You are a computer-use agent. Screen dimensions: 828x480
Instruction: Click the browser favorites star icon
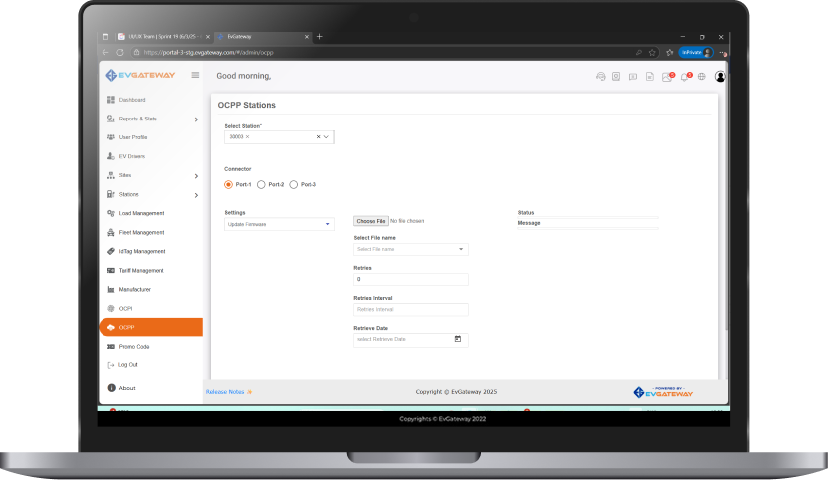point(652,52)
